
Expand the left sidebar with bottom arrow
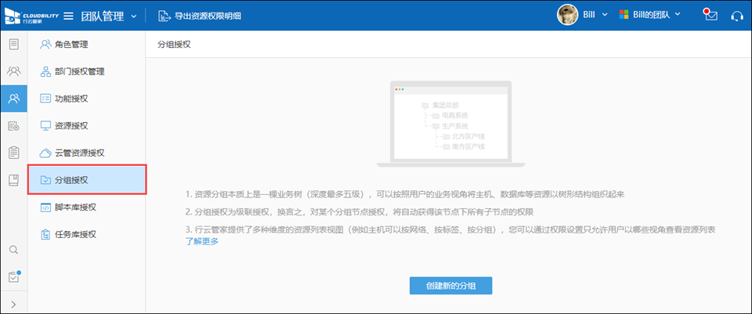[x=13, y=304]
